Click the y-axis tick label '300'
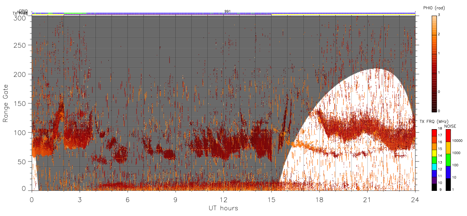 point(20,18)
